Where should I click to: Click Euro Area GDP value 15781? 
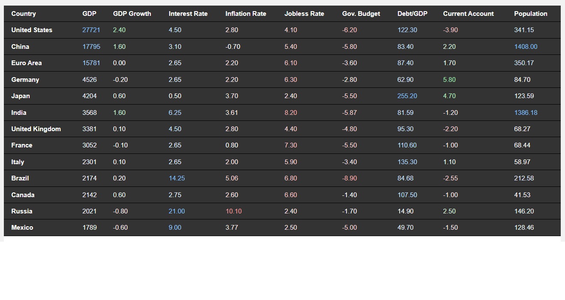point(91,63)
